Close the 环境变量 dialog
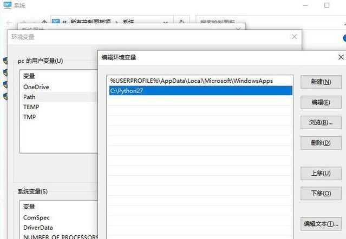Image resolution: width=346 pixels, height=239 pixels. coord(294,37)
